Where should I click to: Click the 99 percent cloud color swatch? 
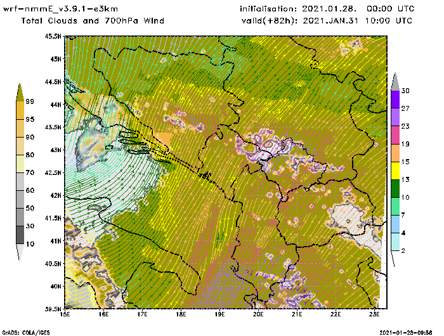(x=20, y=110)
